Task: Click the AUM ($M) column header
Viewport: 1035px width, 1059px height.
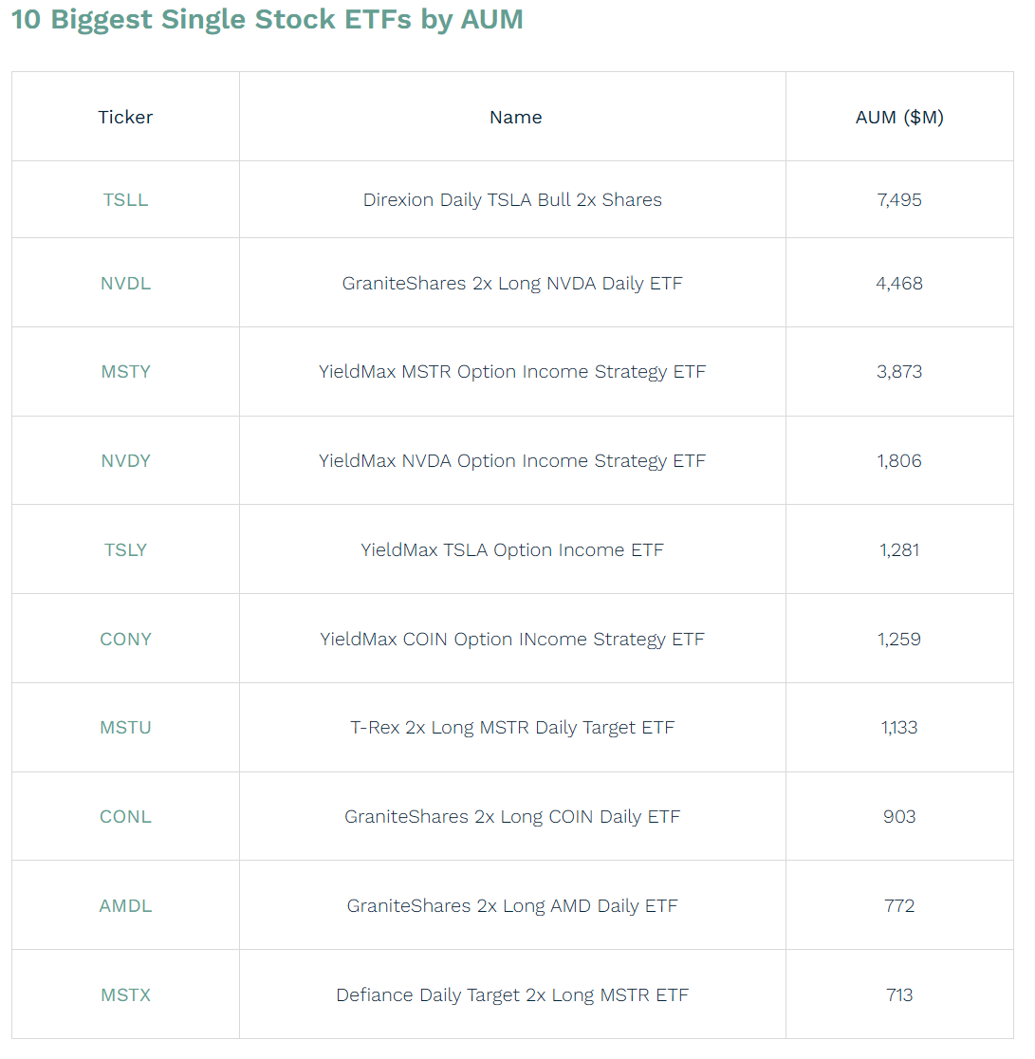Action: [899, 118]
